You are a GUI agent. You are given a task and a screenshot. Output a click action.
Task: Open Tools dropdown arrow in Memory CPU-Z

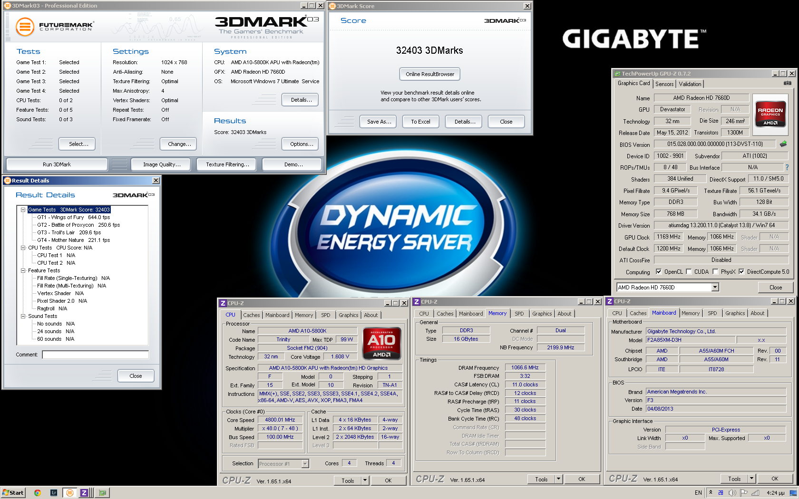(559, 479)
